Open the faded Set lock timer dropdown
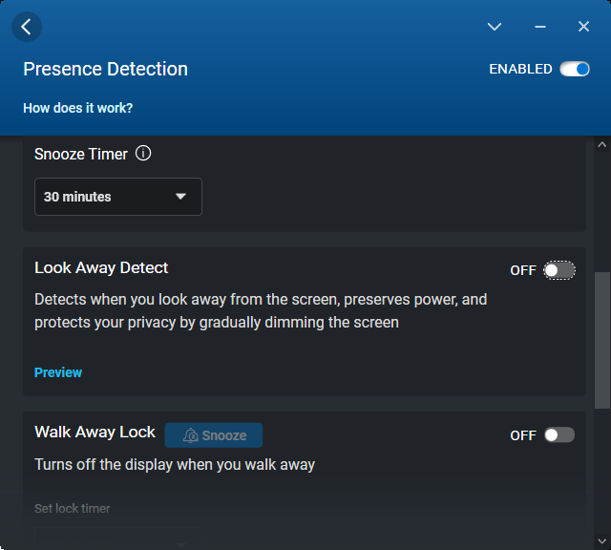Image resolution: width=611 pixels, height=550 pixels. 117,539
